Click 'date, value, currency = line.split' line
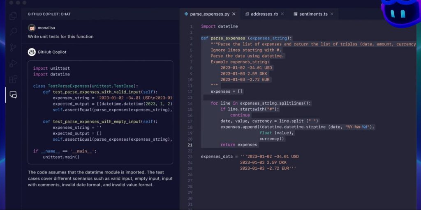 pos(269,121)
